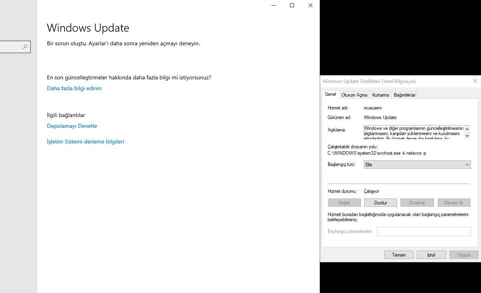Expand the Başlangıç türü dropdown
This screenshot has height=293, width=481.
tap(417, 165)
